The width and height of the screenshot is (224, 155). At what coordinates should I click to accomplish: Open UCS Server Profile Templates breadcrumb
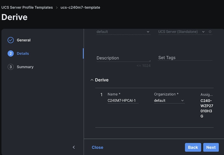pyautogui.click(x=27, y=7)
